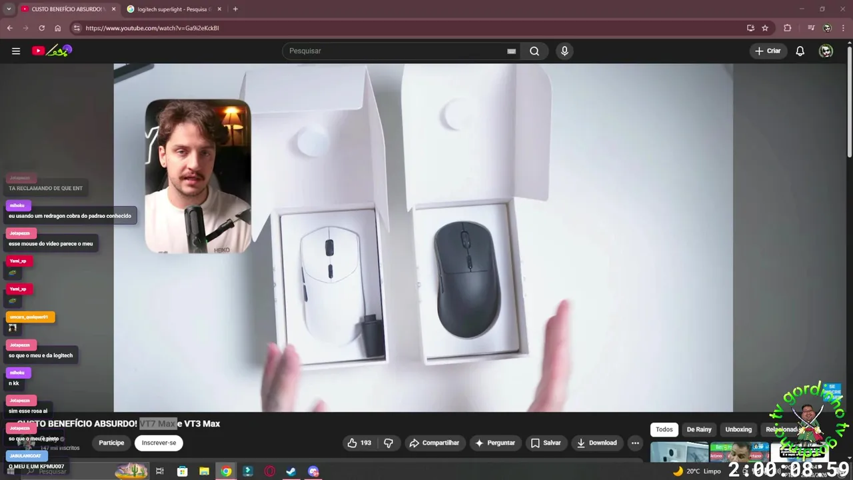The width and height of the screenshot is (853, 480).
Task: Open the YouTube account avatar menu
Action: tap(826, 51)
